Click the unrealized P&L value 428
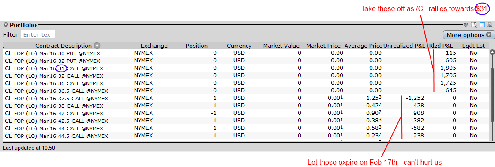This screenshot has height=167, width=495. coord(419,106)
